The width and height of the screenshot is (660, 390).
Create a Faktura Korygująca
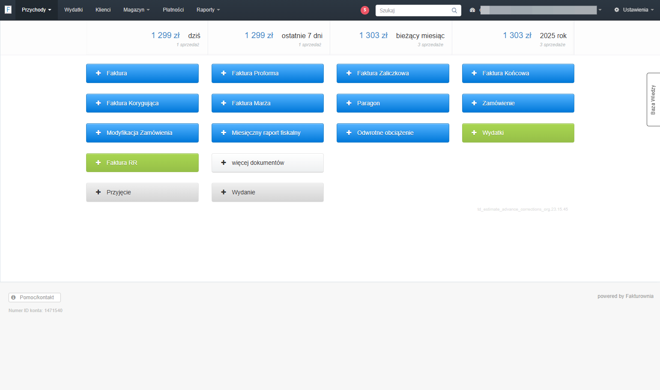(x=142, y=103)
